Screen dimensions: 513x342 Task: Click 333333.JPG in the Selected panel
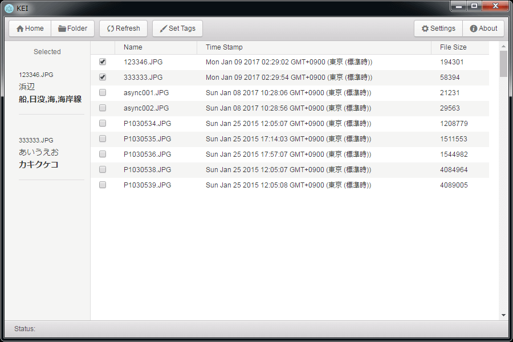(x=36, y=140)
